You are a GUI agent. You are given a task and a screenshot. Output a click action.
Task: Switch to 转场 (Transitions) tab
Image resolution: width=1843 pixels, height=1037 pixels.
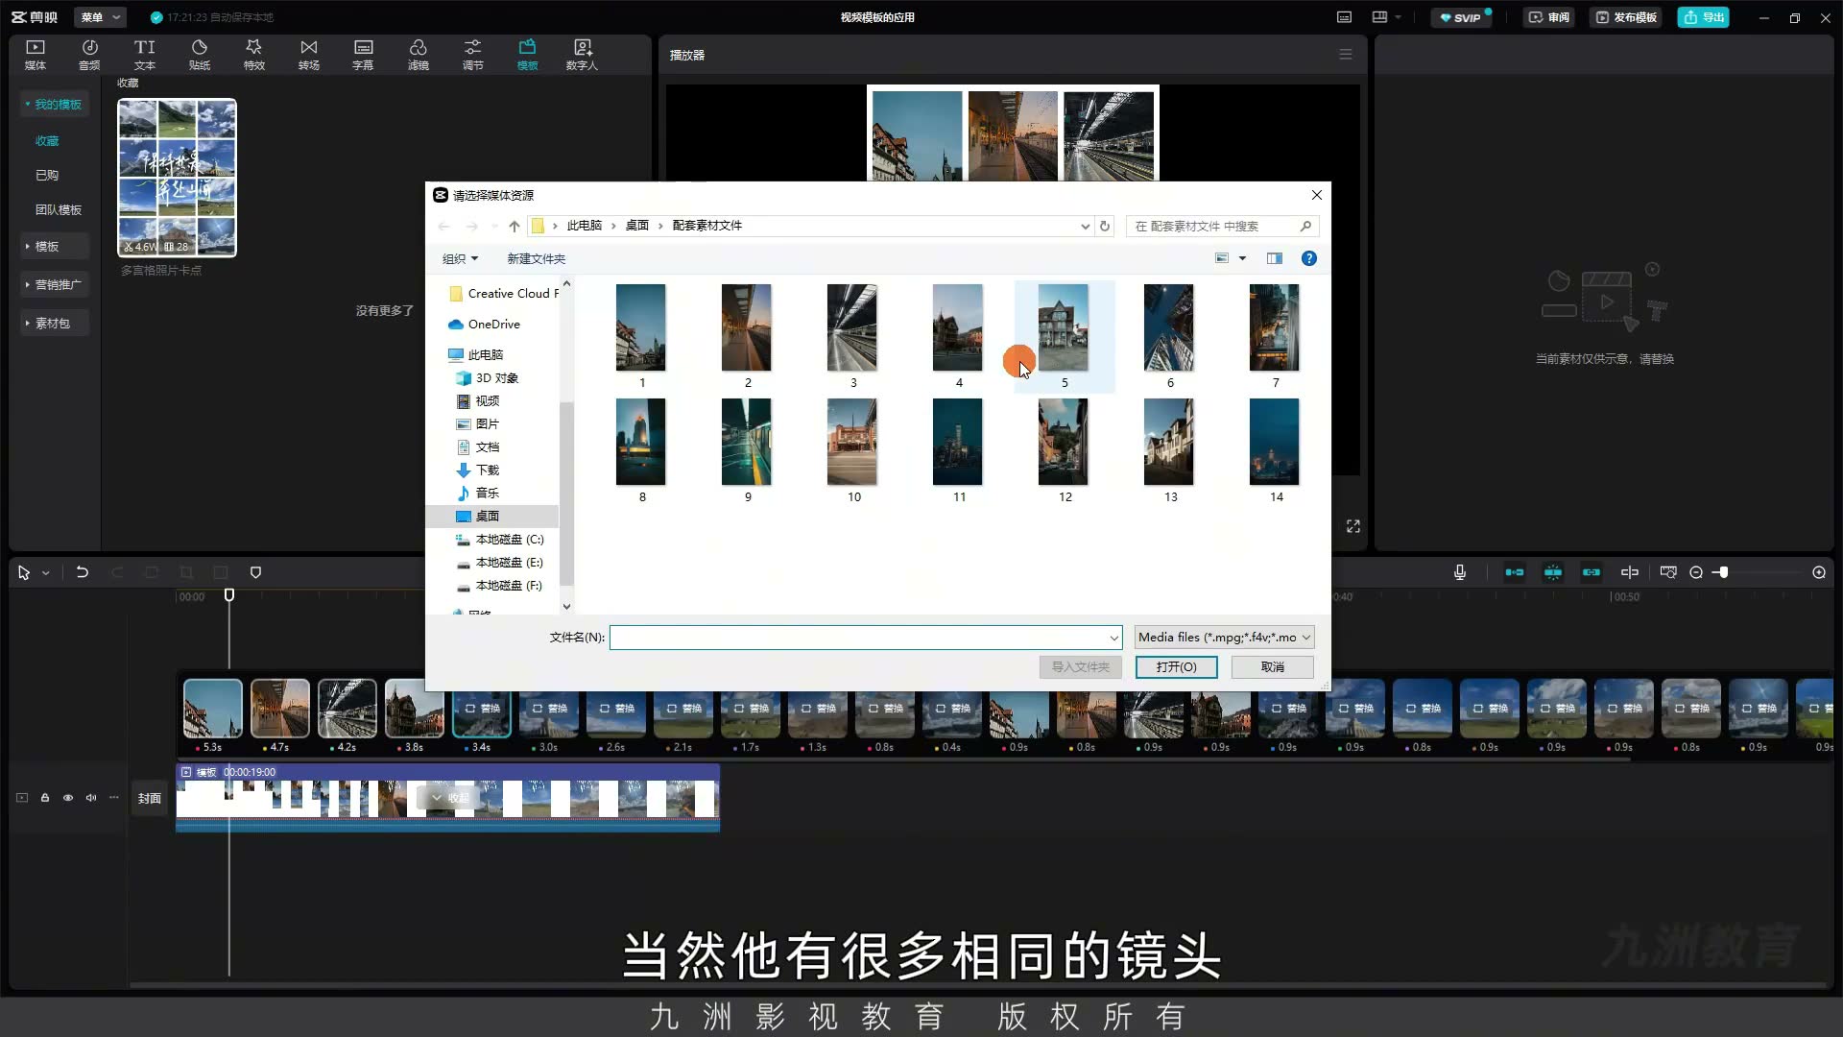point(308,55)
